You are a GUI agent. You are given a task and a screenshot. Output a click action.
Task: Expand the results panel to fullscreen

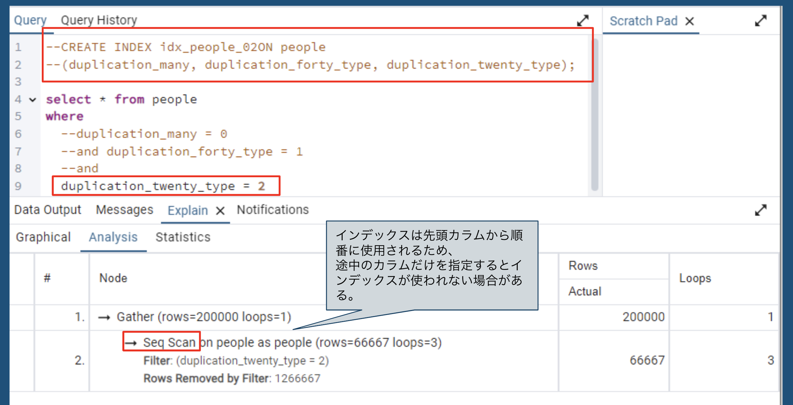761,210
